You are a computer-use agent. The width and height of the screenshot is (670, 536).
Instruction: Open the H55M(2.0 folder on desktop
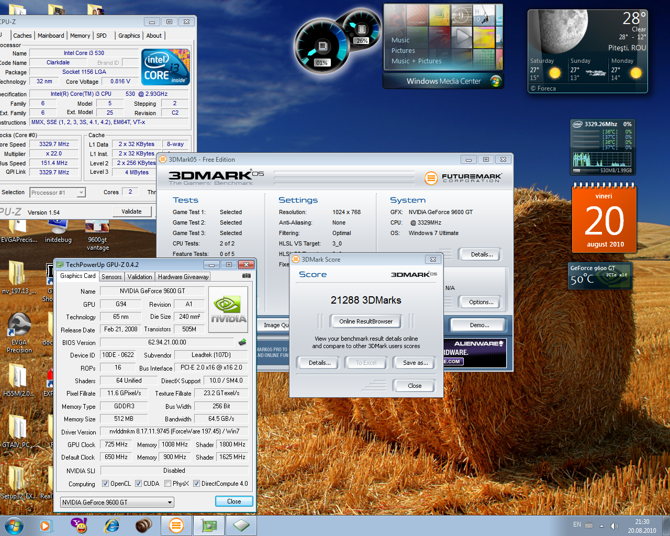pyautogui.click(x=19, y=380)
